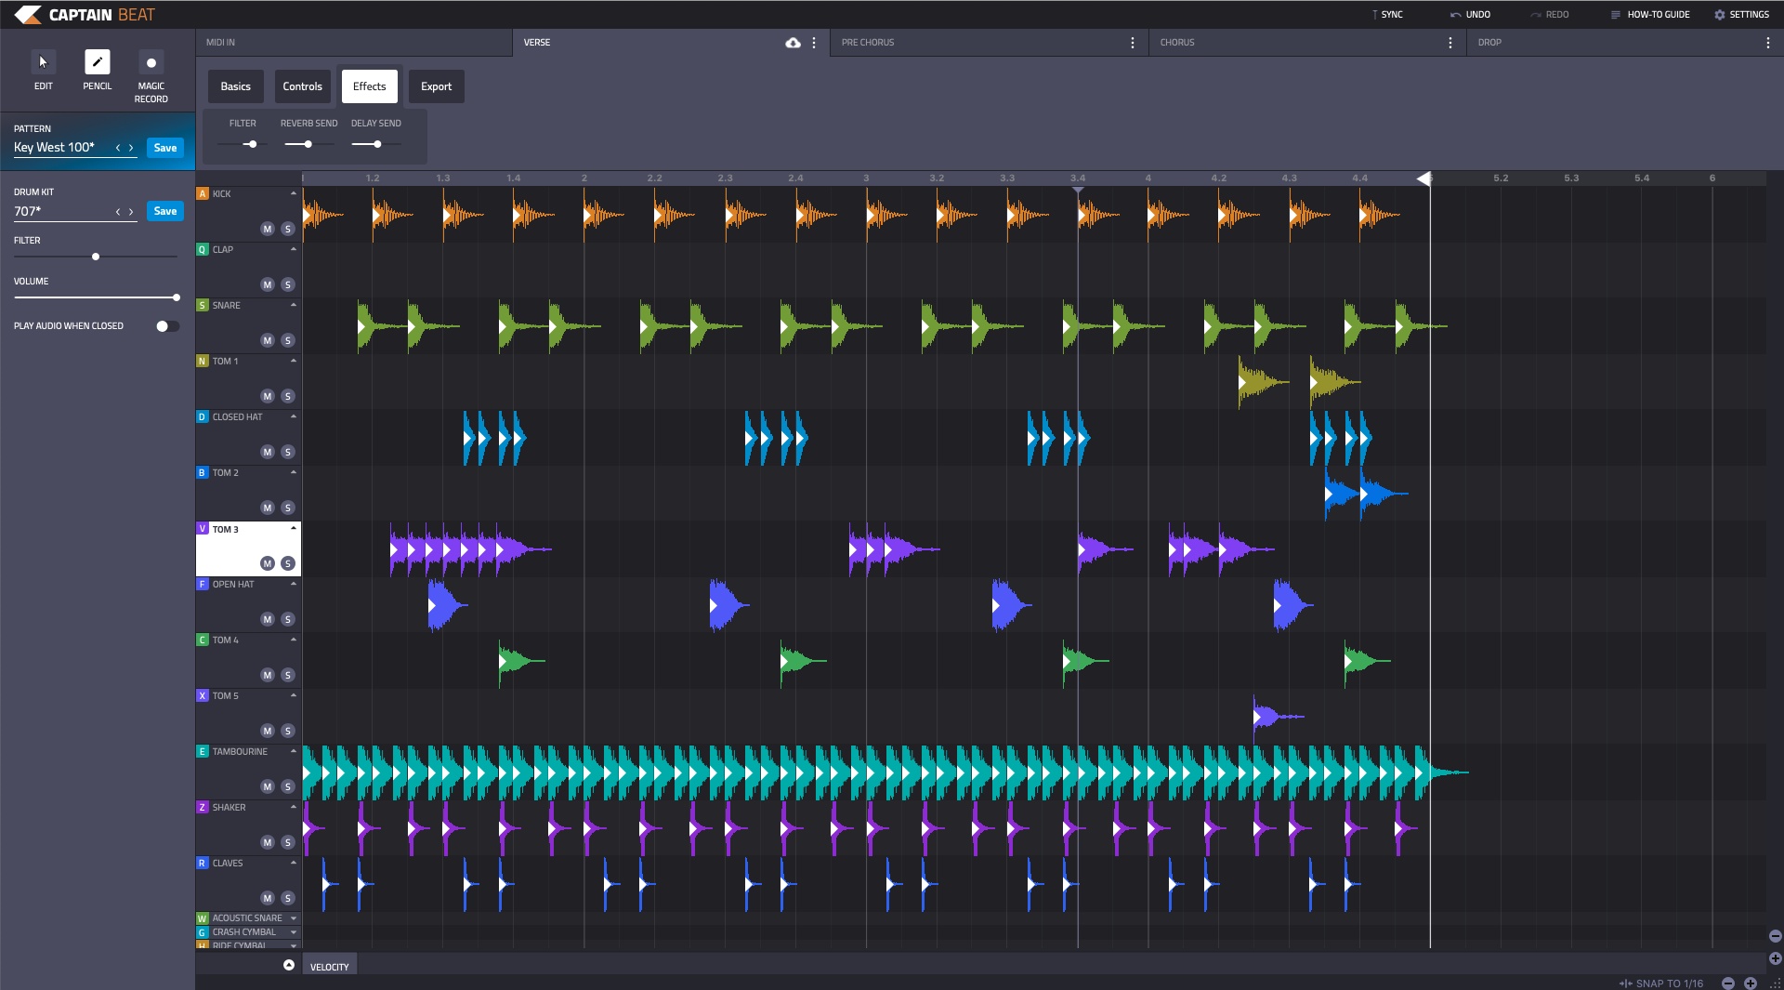Open the Pre Chorus options menu
This screenshot has height=990, width=1784.
1132,43
